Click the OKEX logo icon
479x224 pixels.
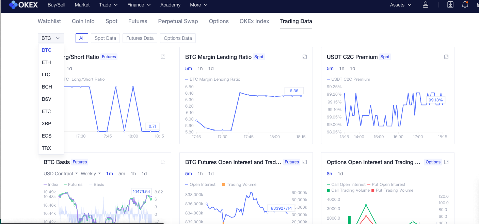pyautogui.click(x=14, y=5)
